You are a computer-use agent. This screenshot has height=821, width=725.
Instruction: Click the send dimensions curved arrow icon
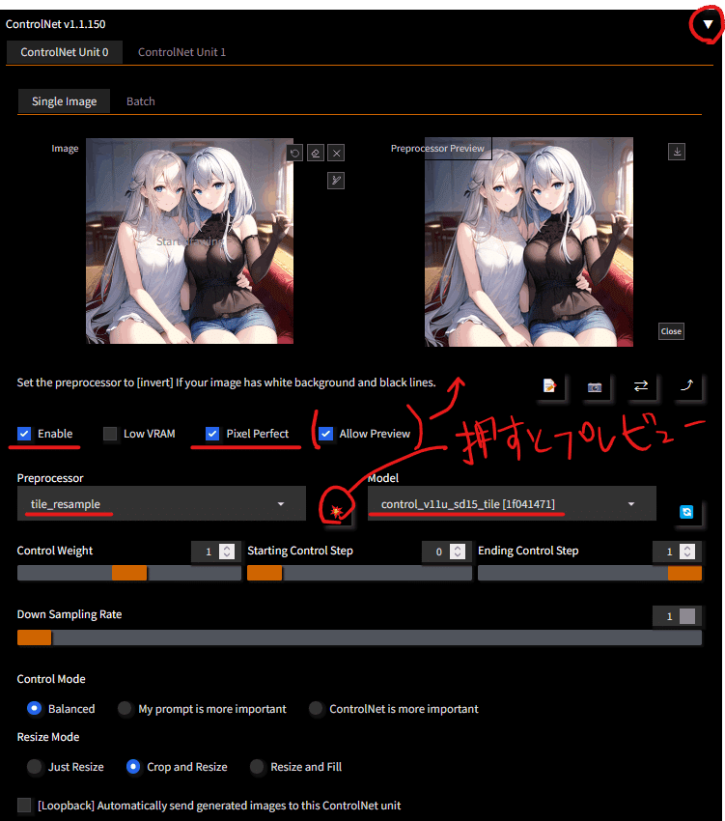point(686,386)
